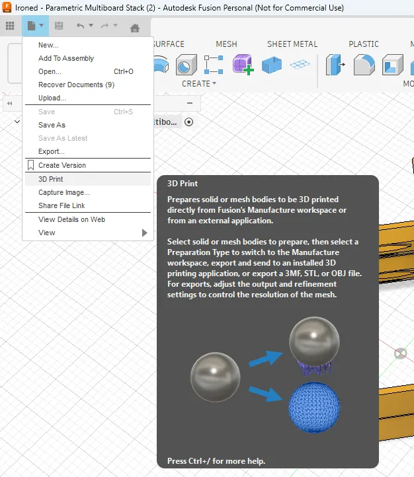Choose New... from the File menu
The width and height of the screenshot is (414, 477).
pos(88,45)
